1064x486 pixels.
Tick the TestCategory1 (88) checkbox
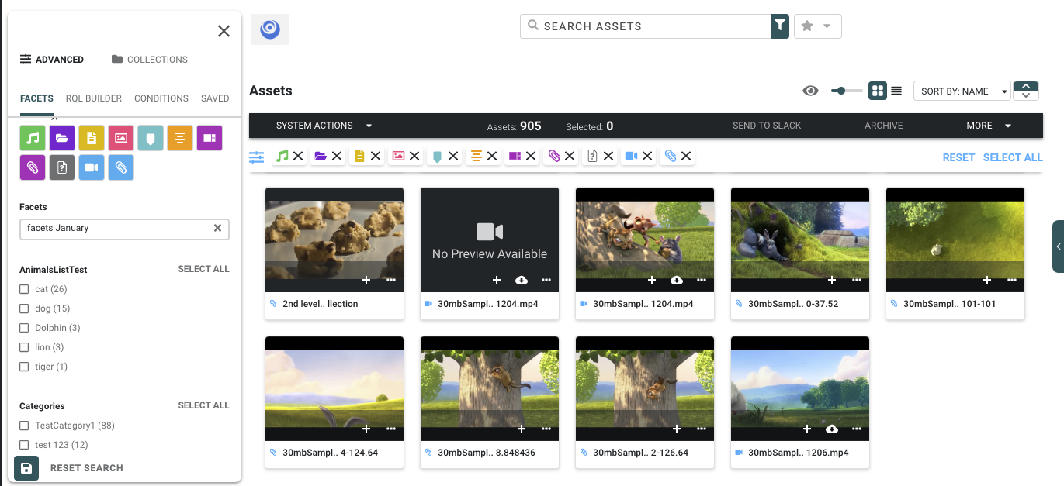coord(24,426)
